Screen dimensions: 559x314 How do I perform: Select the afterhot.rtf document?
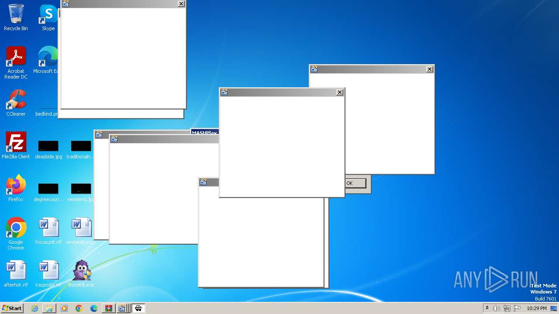16,274
